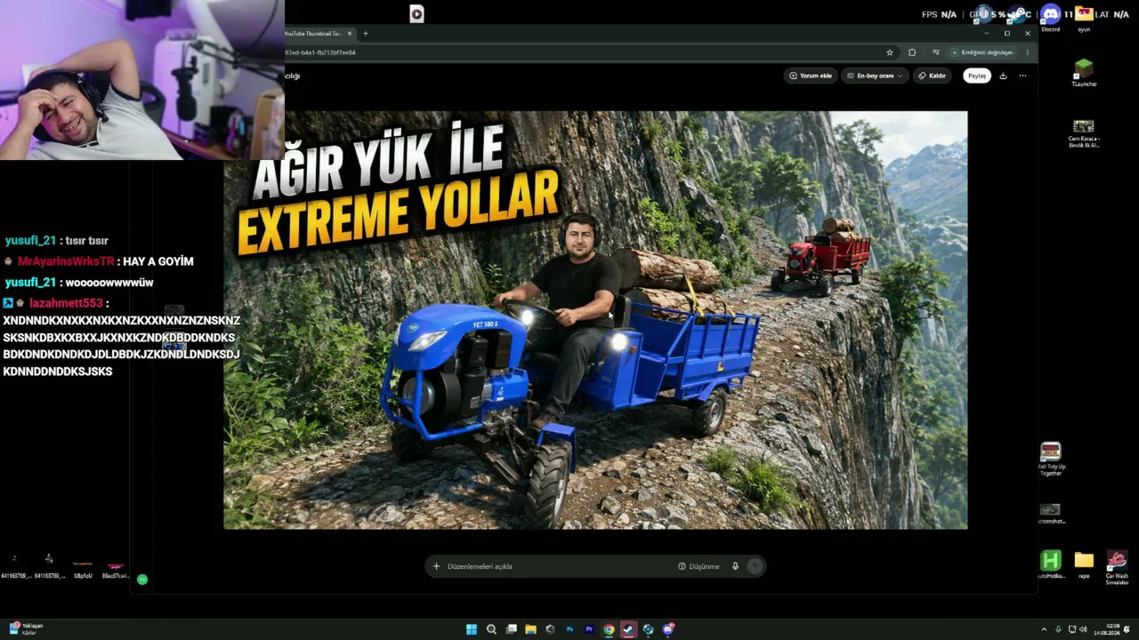Image resolution: width=1139 pixels, height=640 pixels.
Task: Focus the 'Düzenlemeleri açıkla' text field
Action: point(556,566)
